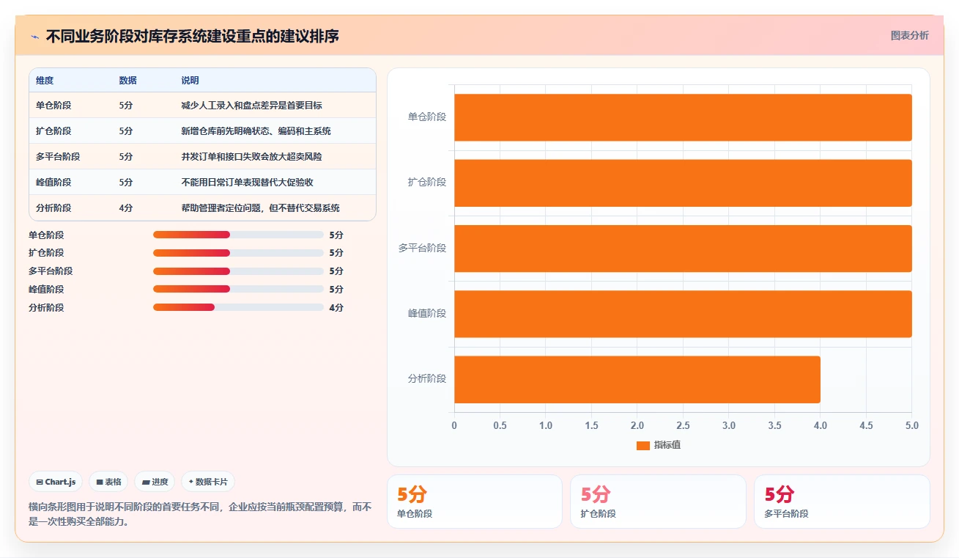Click the 说明 column header

(x=190, y=81)
